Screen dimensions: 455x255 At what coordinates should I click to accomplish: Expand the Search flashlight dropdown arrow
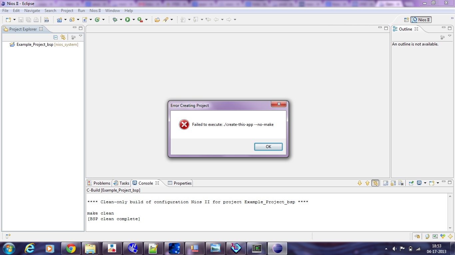pos(172,20)
